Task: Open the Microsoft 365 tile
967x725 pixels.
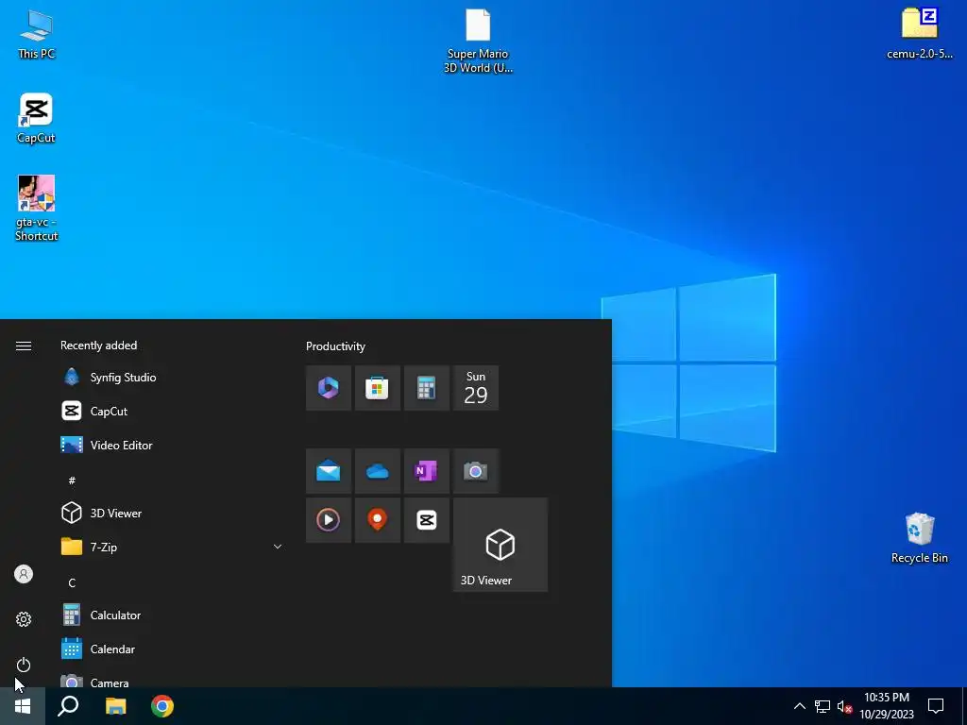Action: pos(329,388)
